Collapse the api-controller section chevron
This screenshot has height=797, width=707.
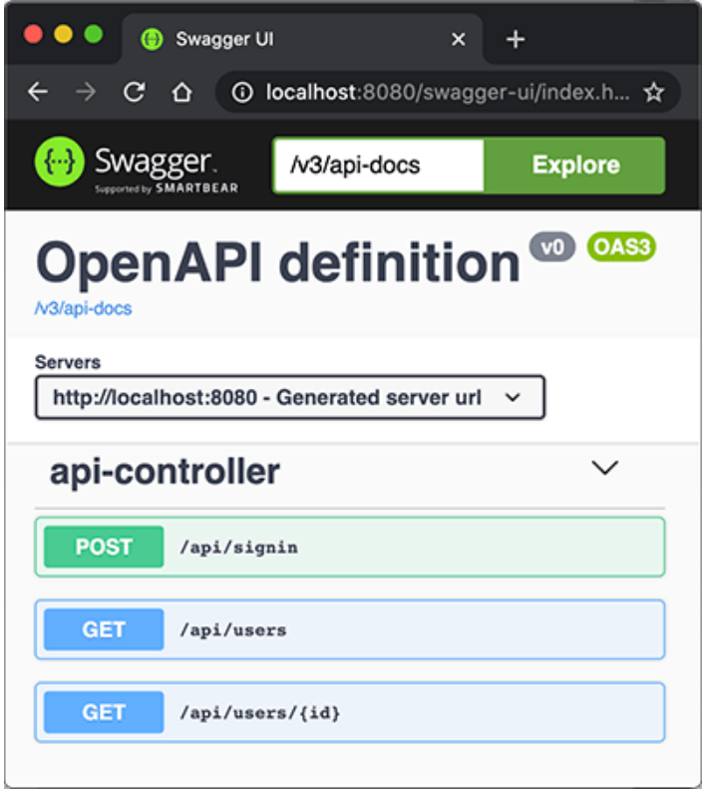(x=605, y=468)
